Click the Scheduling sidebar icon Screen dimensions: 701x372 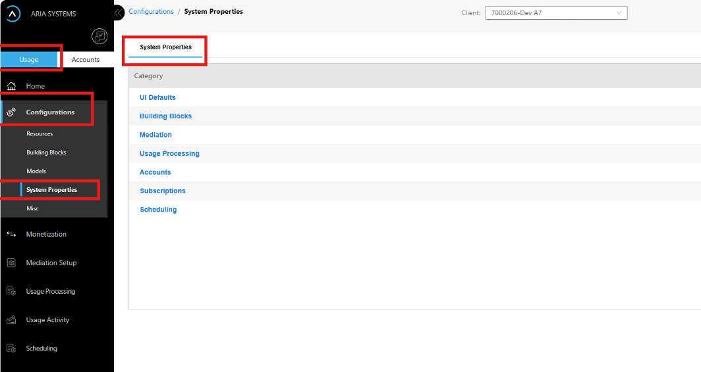click(11, 348)
